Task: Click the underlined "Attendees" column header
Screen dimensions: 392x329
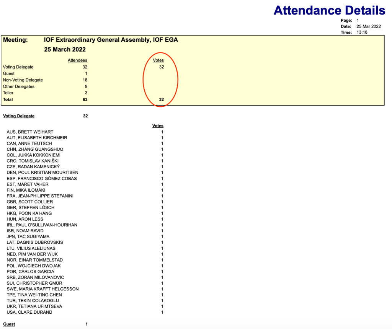Action: pyautogui.click(x=77, y=60)
